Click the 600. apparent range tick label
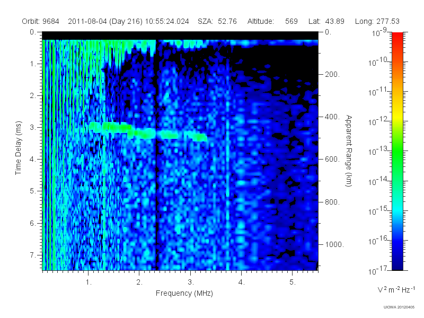Screen dimensions: 424x318 click(332, 160)
